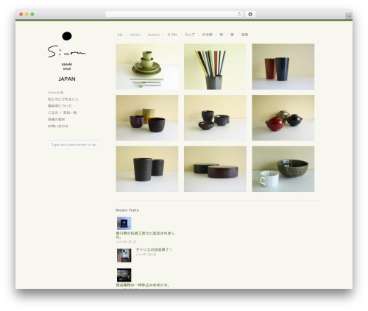Open the blue thumbnail of the first recent post
368x311 pixels.
click(x=124, y=224)
